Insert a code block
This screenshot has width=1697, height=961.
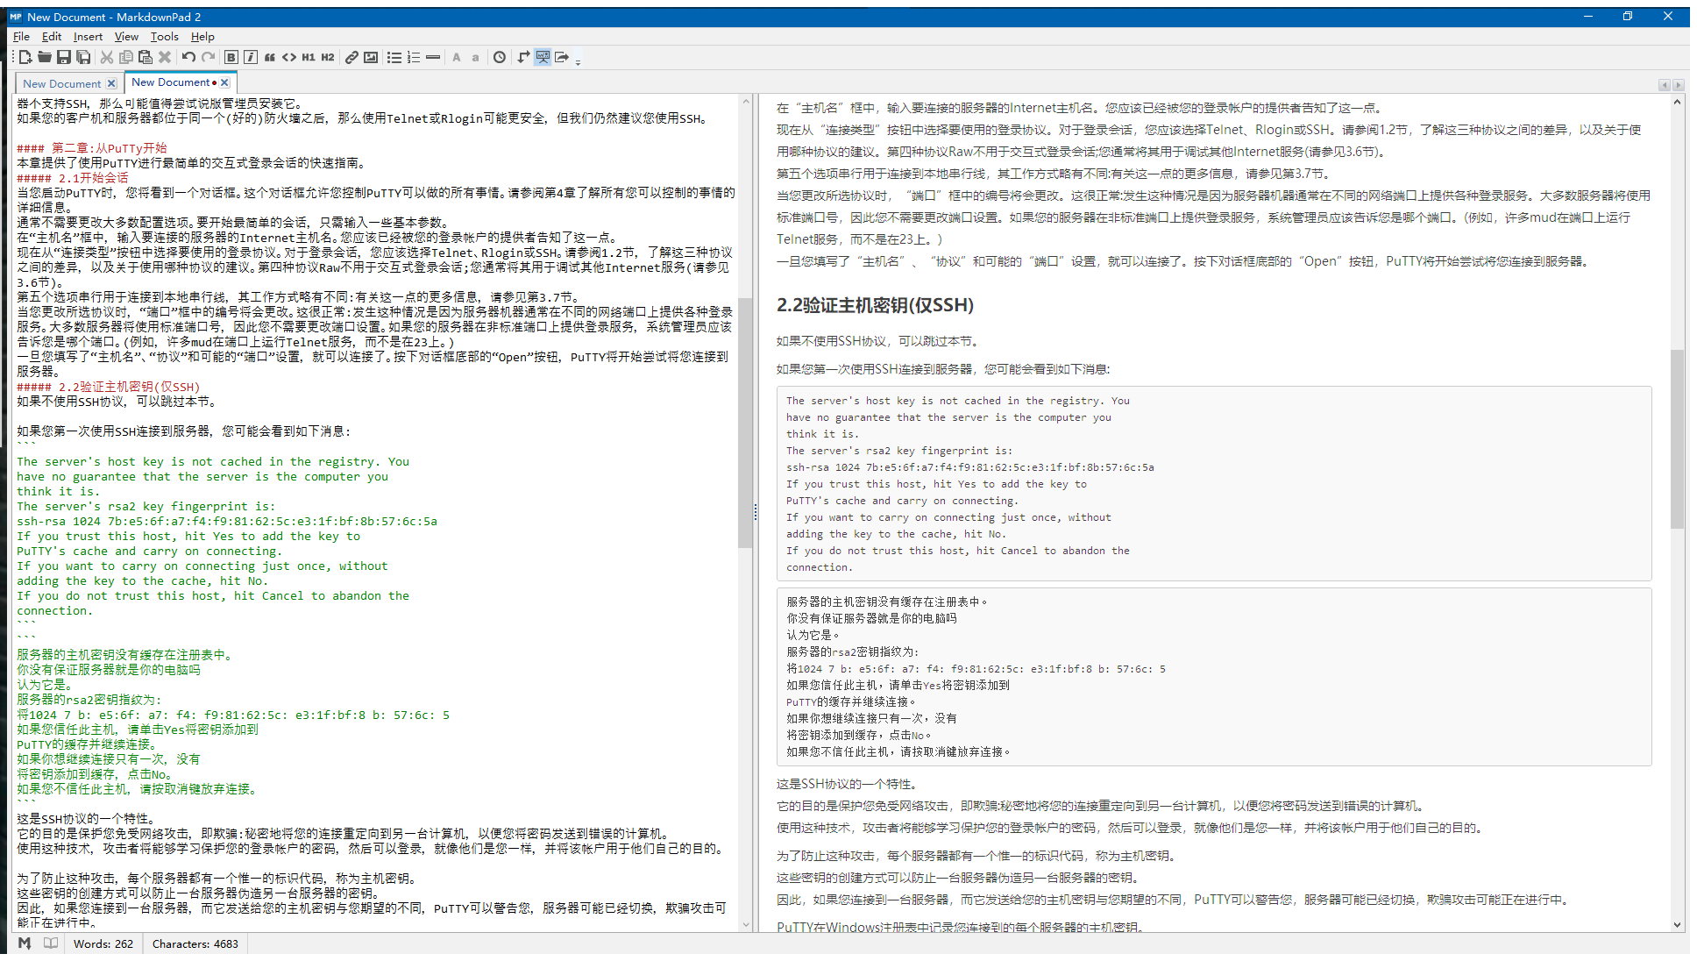pos(289,57)
